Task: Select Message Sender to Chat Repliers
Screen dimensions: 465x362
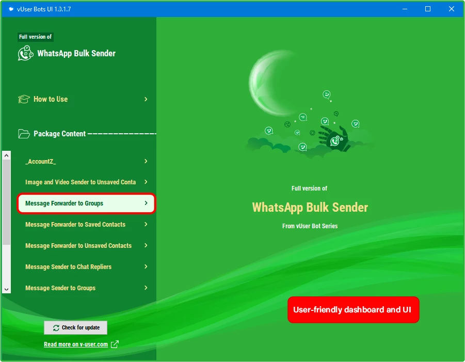Action: click(87, 266)
